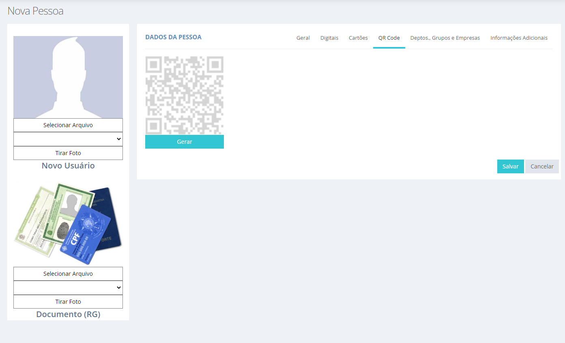The width and height of the screenshot is (565, 343).
Task: Click the Cancelar button
Action: coord(542,166)
